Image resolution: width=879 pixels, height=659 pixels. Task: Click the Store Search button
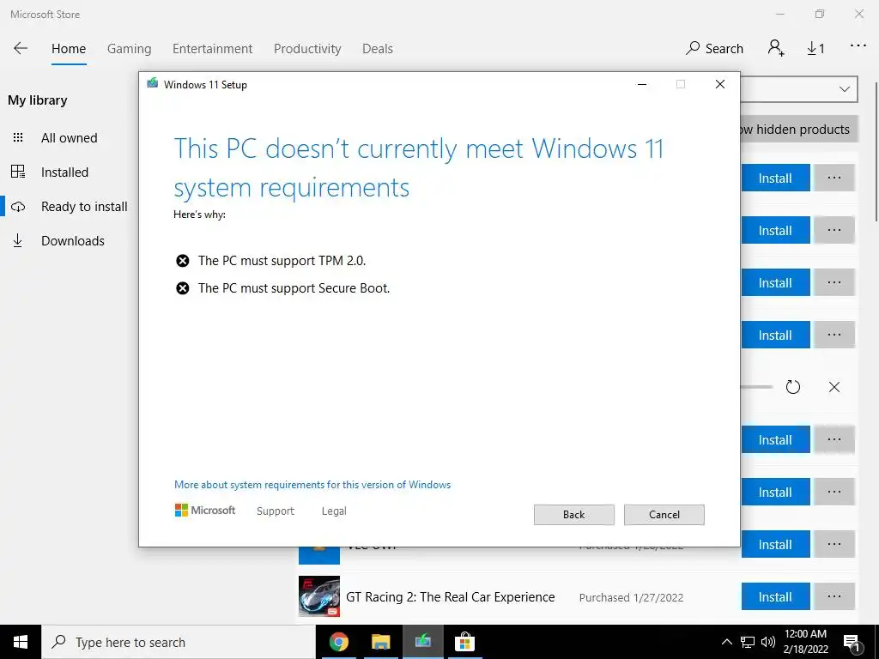click(714, 49)
